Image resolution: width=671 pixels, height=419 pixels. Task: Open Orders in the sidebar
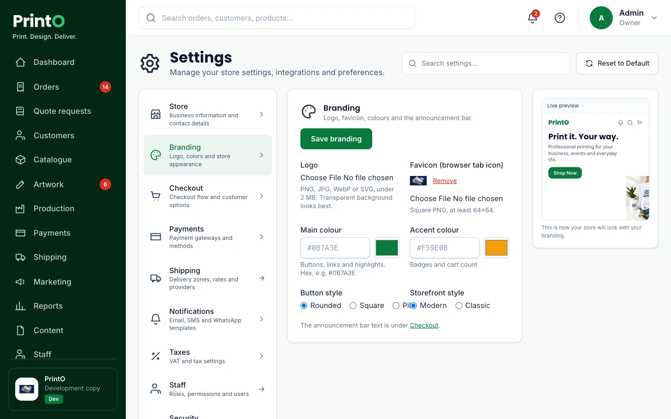coord(63,87)
